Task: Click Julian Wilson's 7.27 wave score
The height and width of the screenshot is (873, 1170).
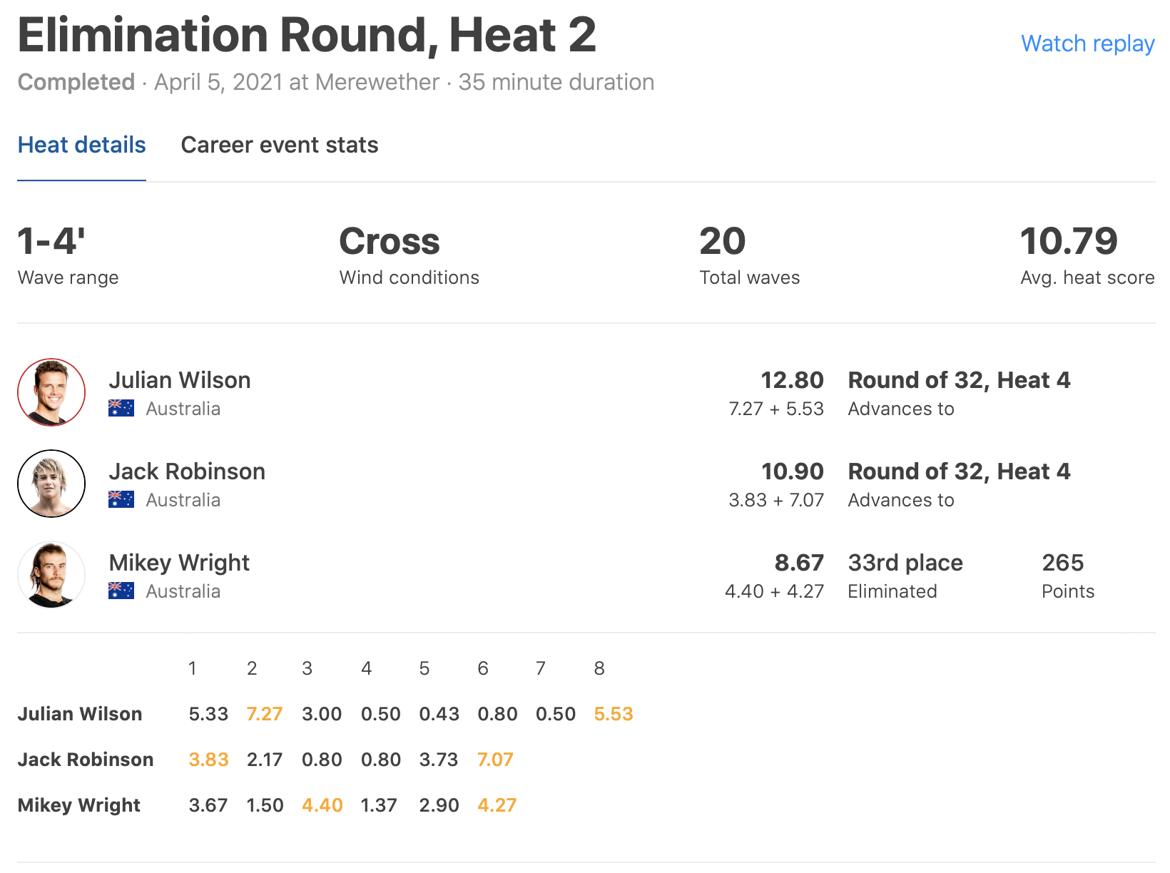Action: pos(265,714)
